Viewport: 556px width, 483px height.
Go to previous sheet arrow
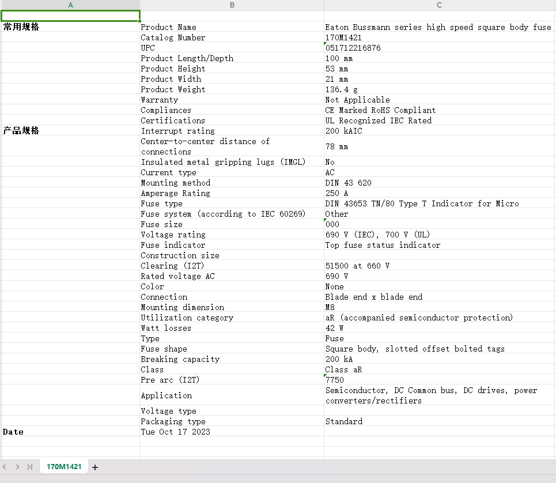[x=5, y=467]
